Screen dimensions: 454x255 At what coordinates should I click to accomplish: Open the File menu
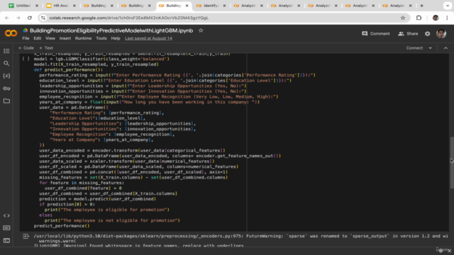(x=26, y=38)
